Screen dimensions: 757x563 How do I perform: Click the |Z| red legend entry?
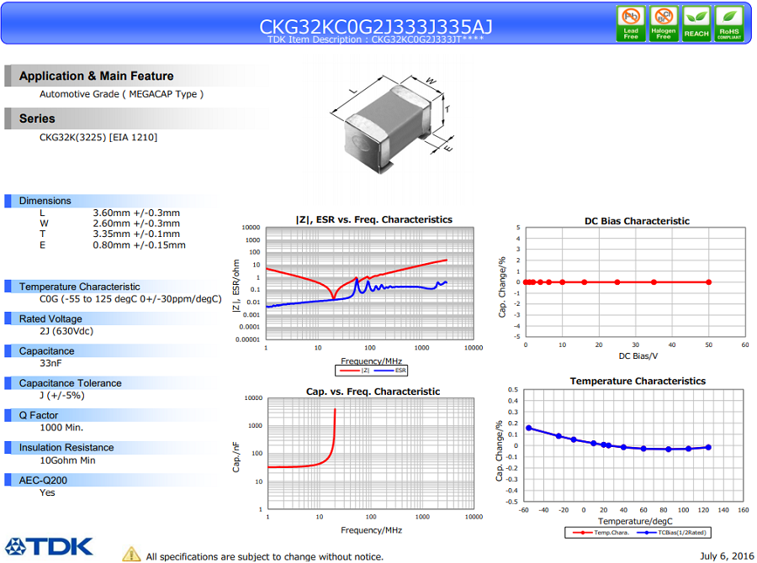tap(354, 371)
